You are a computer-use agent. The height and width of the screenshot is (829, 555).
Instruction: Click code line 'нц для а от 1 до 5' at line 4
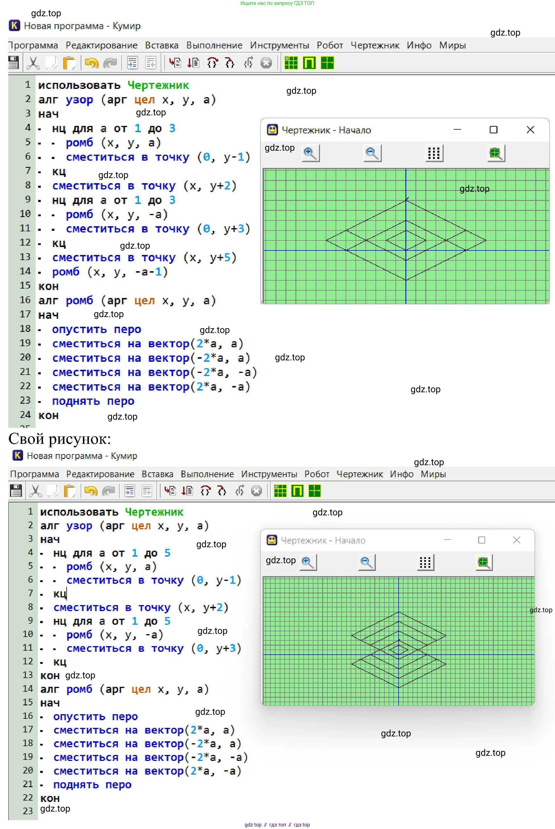[111, 553]
